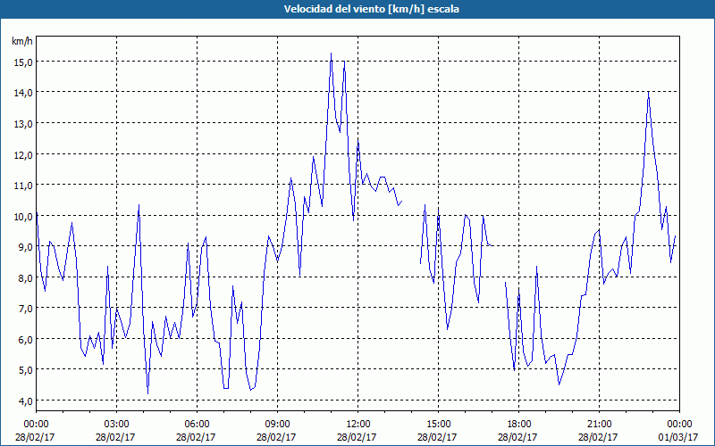The height and width of the screenshot is (446, 715).
Task: Click the 18:00 time label
Action: tap(519, 425)
